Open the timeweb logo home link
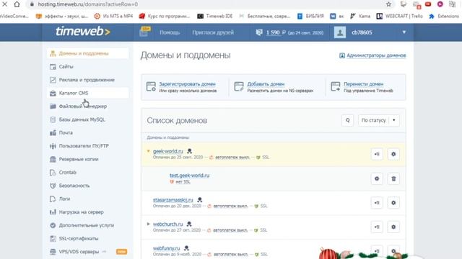Screen dimensions: 462x259 83,32
